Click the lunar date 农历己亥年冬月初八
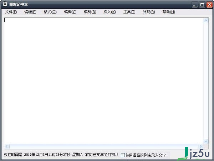 (102, 155)
